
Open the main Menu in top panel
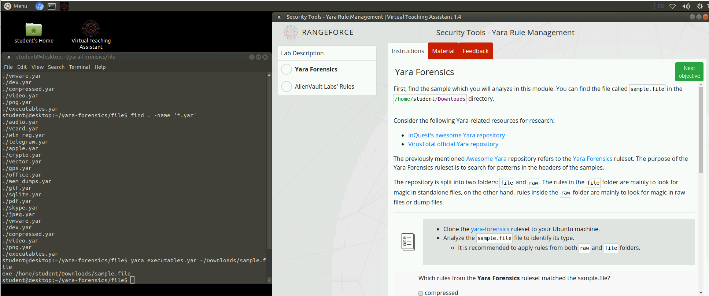tap(16, 6)
